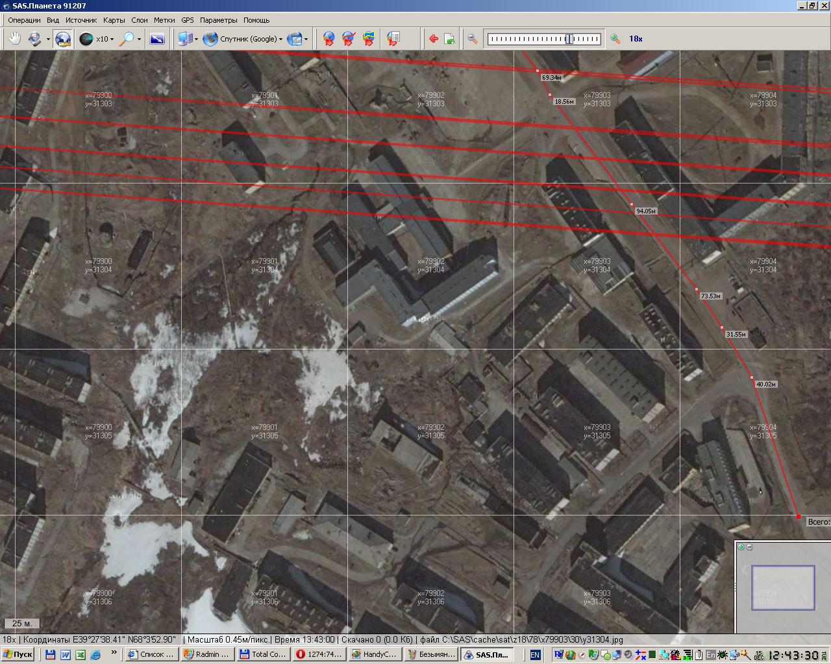Click the add placemark globe icon
This screenshot has width=831, height=664.
pos(329,39)
